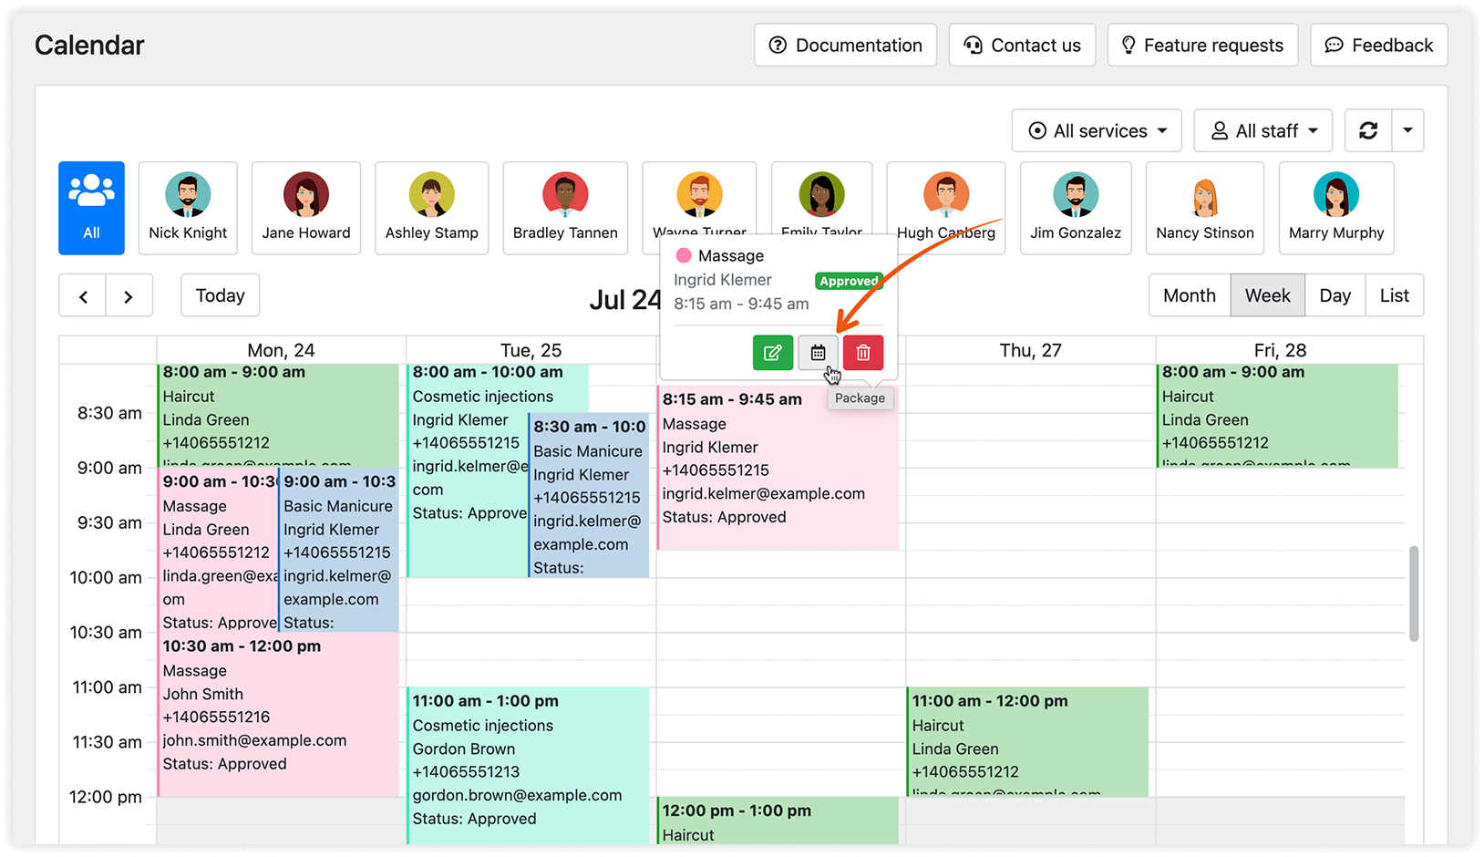Open the dropdown arrow beside refresh
This screenshot has height=857, width=1484.
point(1407,130)
